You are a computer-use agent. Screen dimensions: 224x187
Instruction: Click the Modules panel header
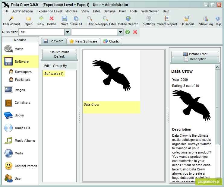click(20, 40)
